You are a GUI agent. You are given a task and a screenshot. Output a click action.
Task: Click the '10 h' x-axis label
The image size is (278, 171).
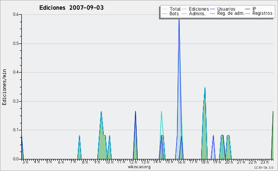[x=109, y=162]
